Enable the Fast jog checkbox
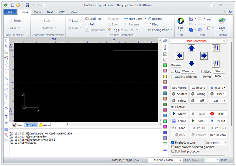236x166 pixels. [x=173, y=71]
